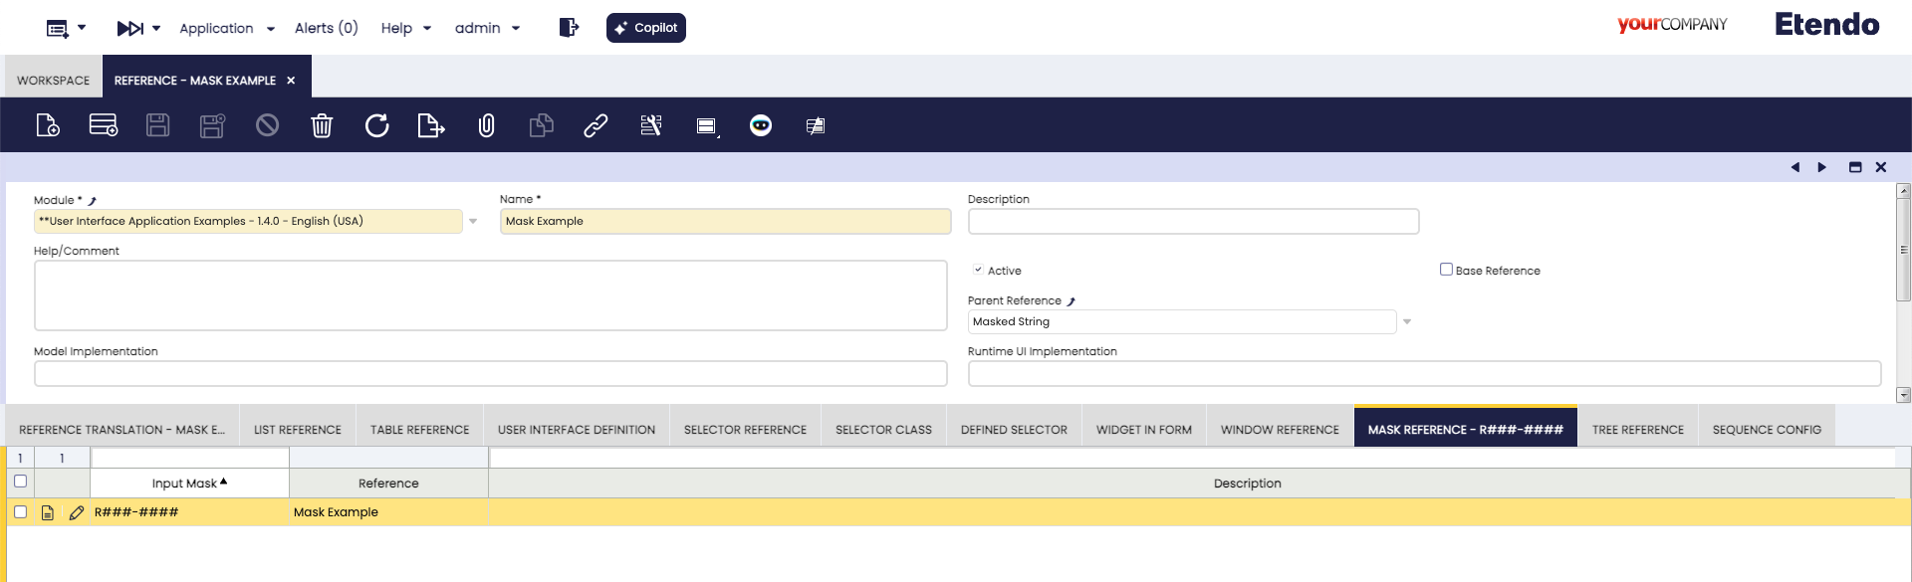This screenshot has width=1912, height=582.
Task: Open form view icon for R###-#### row
Action: pyautogui.click(x=47, y=512)
